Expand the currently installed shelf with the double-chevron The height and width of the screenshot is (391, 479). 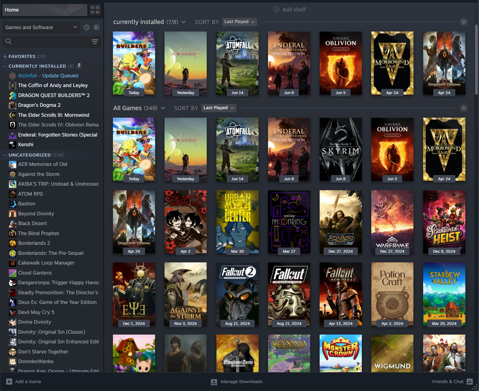pos(463,22)
